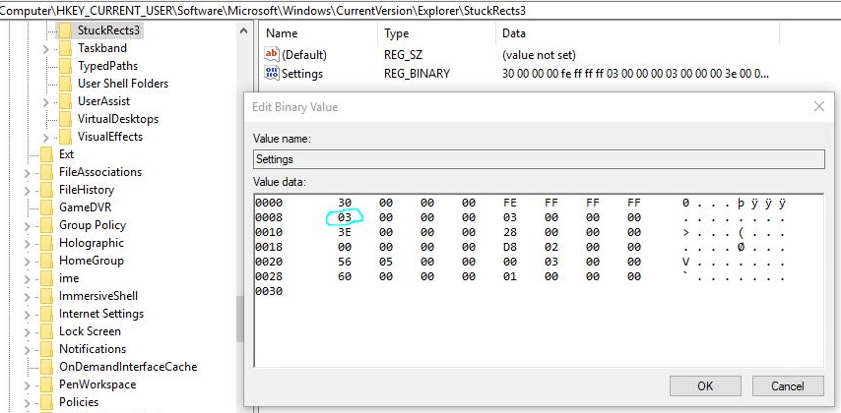Viewport: 841px width, 413px height.
Task: Click the Settings binary value icon
Action: point(272,74)
